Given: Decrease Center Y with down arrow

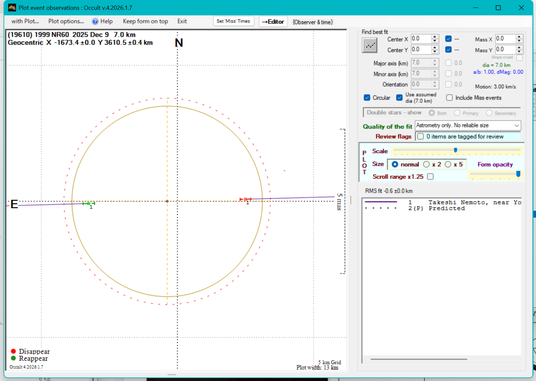Looking at the screenshot, I should [435, 52].
